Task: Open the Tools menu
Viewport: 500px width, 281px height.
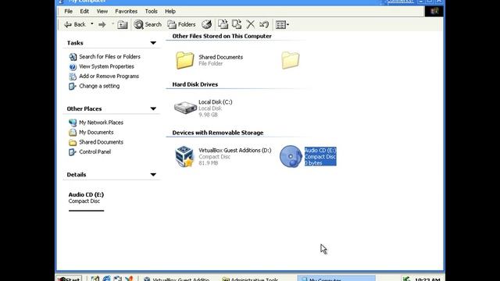Action: click(x=151, y=11)
